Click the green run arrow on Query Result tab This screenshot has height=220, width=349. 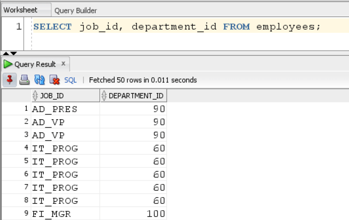click(8, 64)
